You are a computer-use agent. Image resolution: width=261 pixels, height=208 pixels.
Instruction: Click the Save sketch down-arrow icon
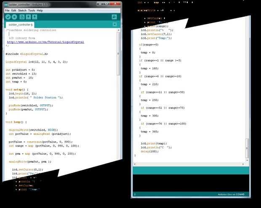[x=35, y=17]
